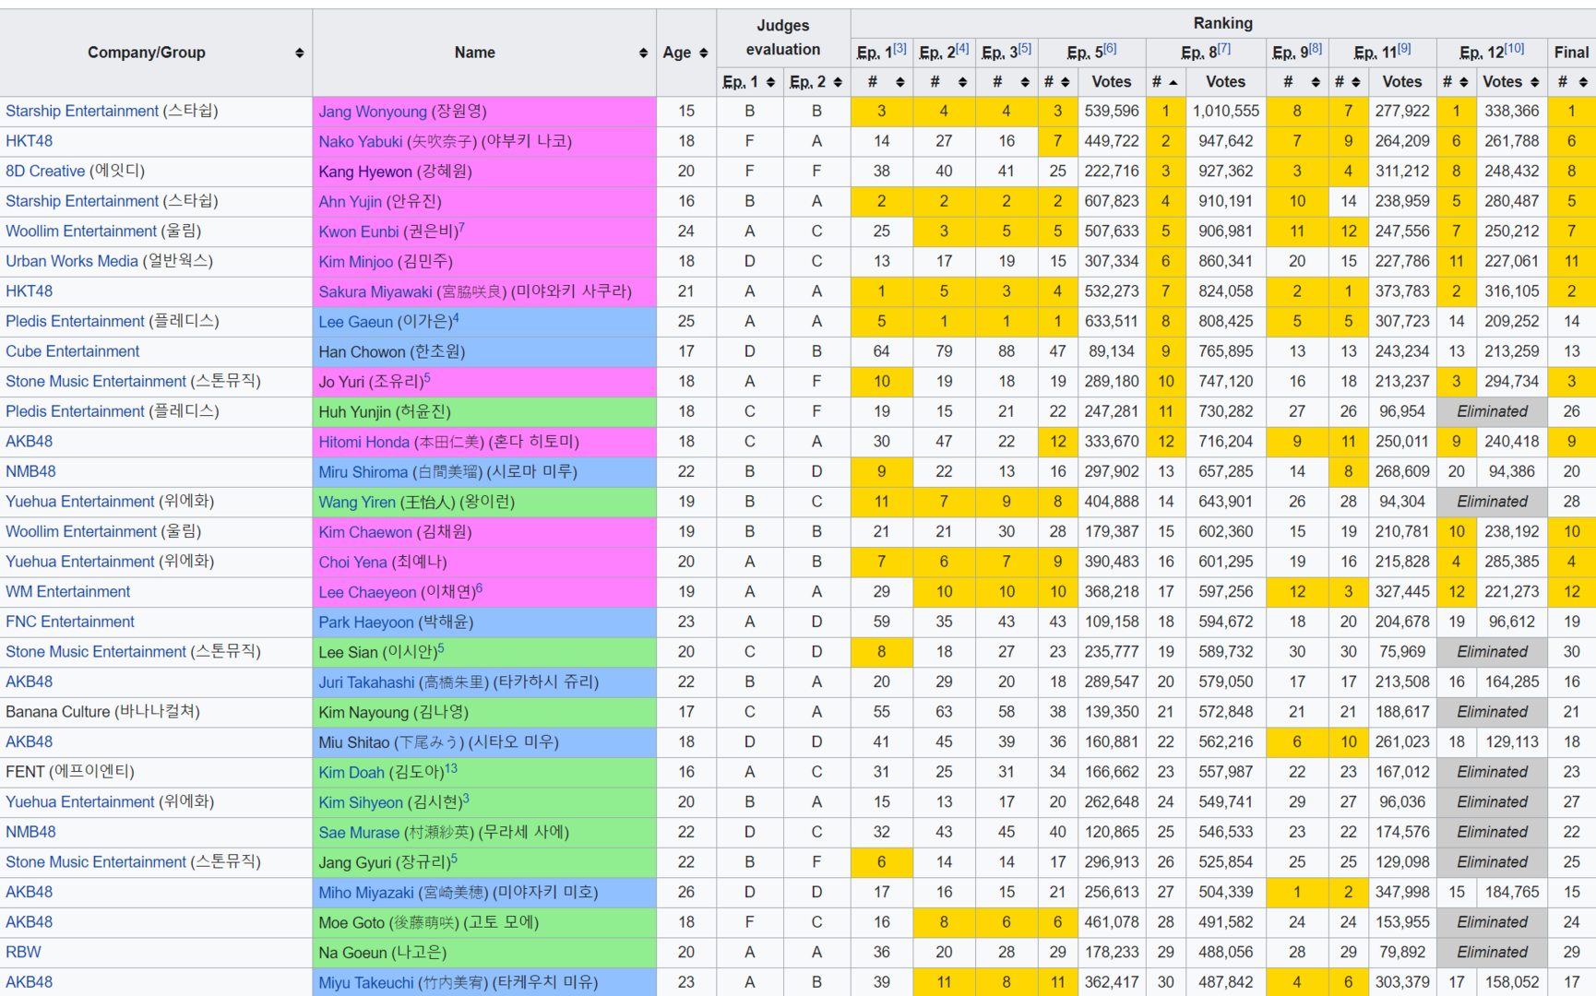Open footnote 13 beside Kim Doah
This screenshot has height=996, width=1596.
click(451, 767)
